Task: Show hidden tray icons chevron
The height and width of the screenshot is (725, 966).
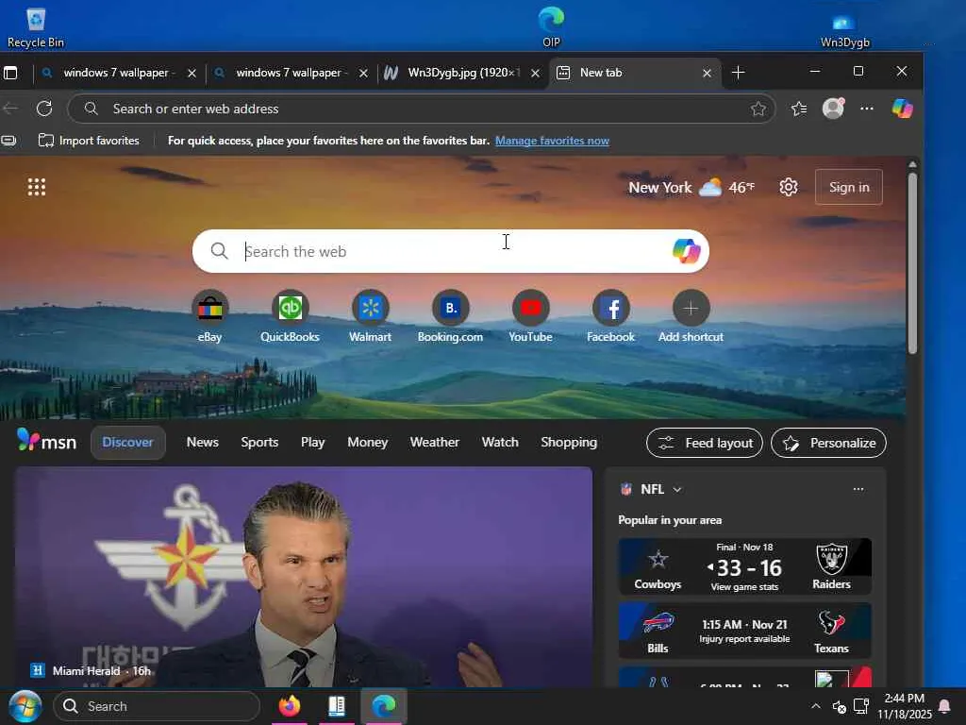Action: tap(816, 706)
